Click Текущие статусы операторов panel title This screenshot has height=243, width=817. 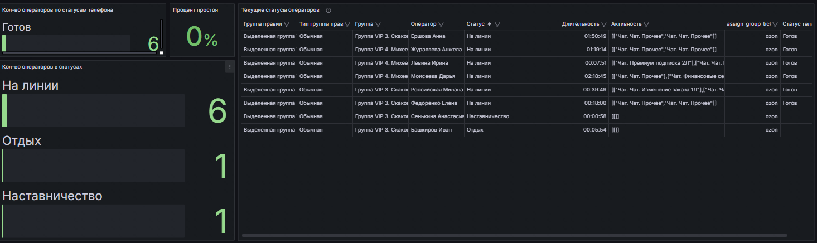(x=280, y=10)
